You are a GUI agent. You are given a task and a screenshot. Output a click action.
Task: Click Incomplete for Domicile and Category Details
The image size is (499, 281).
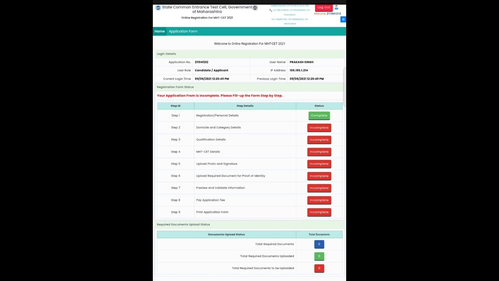pyautogui.click(x=319, y=128)
